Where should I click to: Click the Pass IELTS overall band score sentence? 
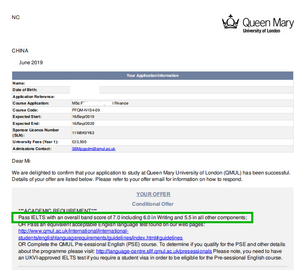point(133,218)
